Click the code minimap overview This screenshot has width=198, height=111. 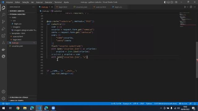[187, 19]
